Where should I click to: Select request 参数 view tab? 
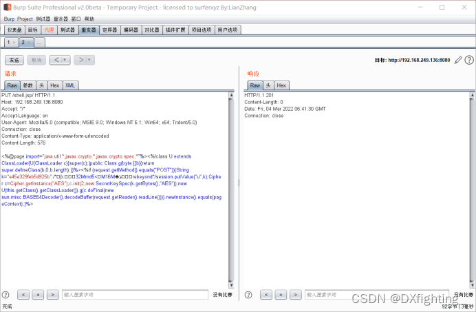click(28, 85)
